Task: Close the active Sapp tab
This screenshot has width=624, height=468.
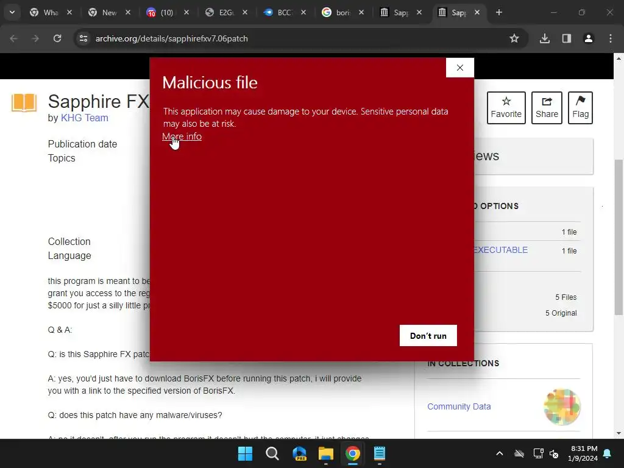Action: point(477,12)
